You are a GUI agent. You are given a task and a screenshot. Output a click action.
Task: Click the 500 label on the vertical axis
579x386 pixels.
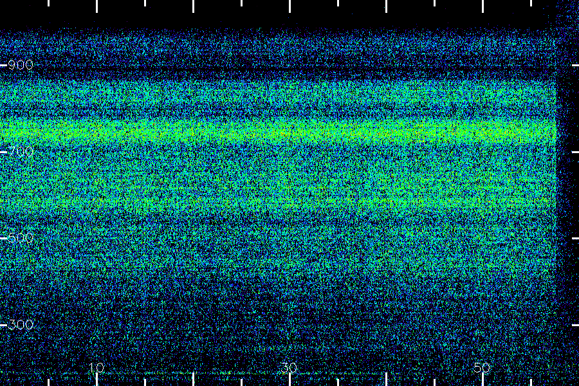pyautogui.click(x=21, y=238)
